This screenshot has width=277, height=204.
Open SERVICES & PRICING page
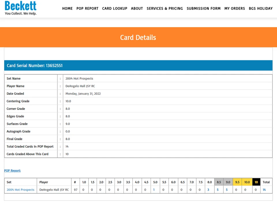tap(165, 8)
